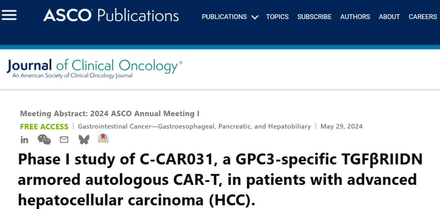Share the abstract via WeChat
Image resolution: width=440 pixels, height=209 pixels.
44,139
